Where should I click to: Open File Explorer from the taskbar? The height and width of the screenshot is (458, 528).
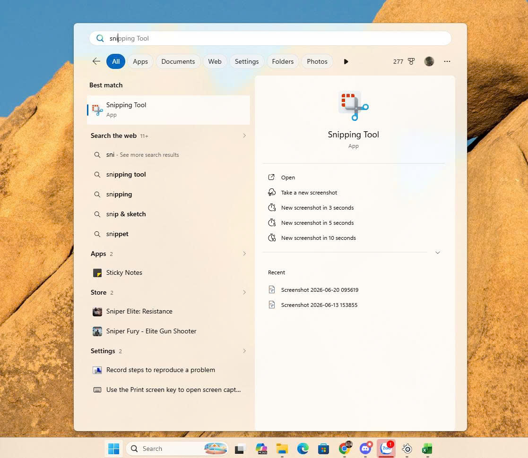[282, 449]
